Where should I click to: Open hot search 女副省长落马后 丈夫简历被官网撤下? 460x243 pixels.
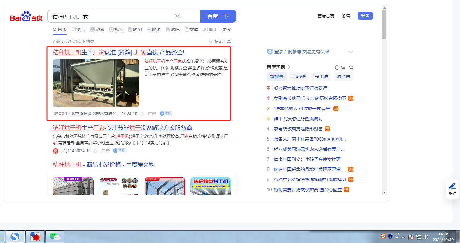coord(310,98)
